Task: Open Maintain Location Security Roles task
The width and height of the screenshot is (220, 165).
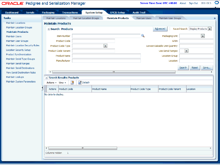Action: [x=23, y=45]
